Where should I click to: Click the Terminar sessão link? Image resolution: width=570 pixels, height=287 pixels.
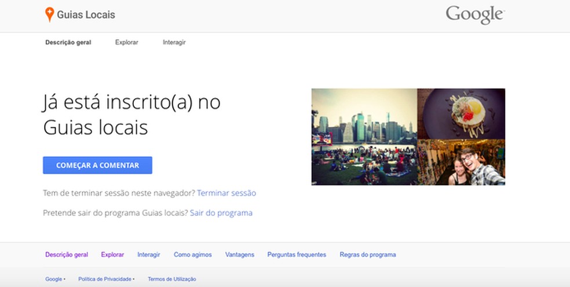226,193
